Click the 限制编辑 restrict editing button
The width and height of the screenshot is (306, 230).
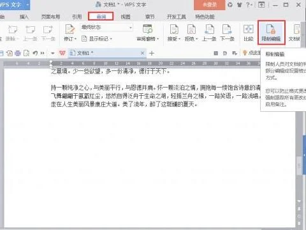pos(271,33)
